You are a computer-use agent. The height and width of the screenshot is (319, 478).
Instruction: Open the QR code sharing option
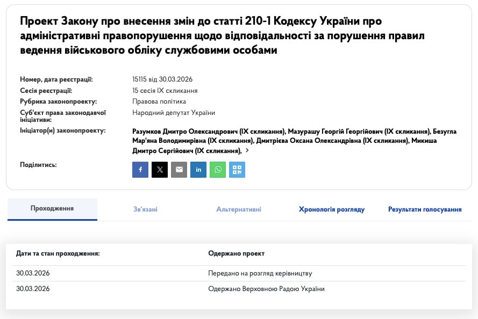tap(237, 170)
